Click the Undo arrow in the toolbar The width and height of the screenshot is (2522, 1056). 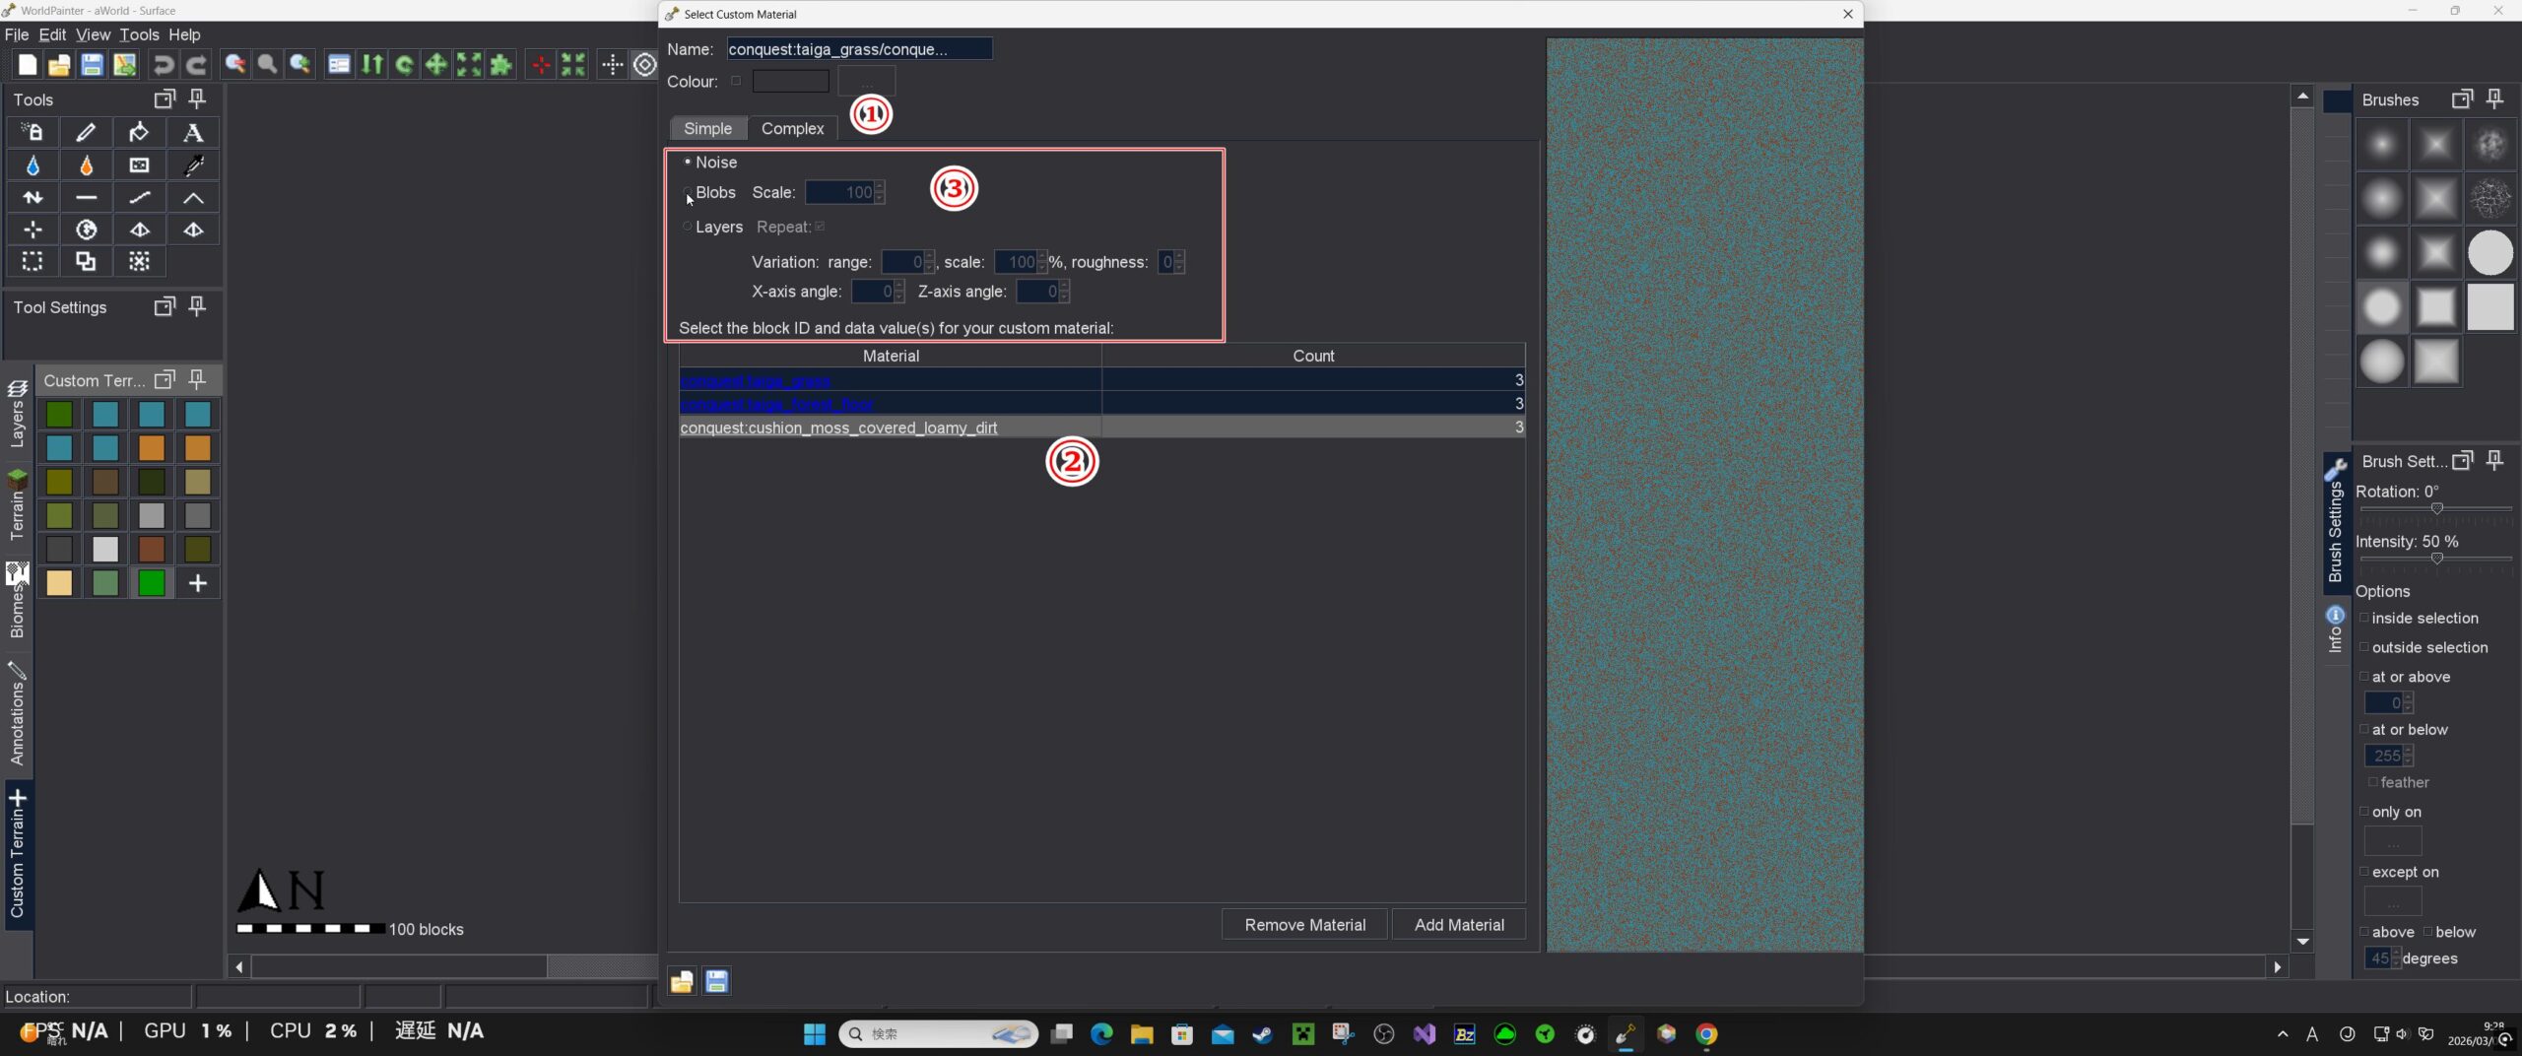point(164,65)
